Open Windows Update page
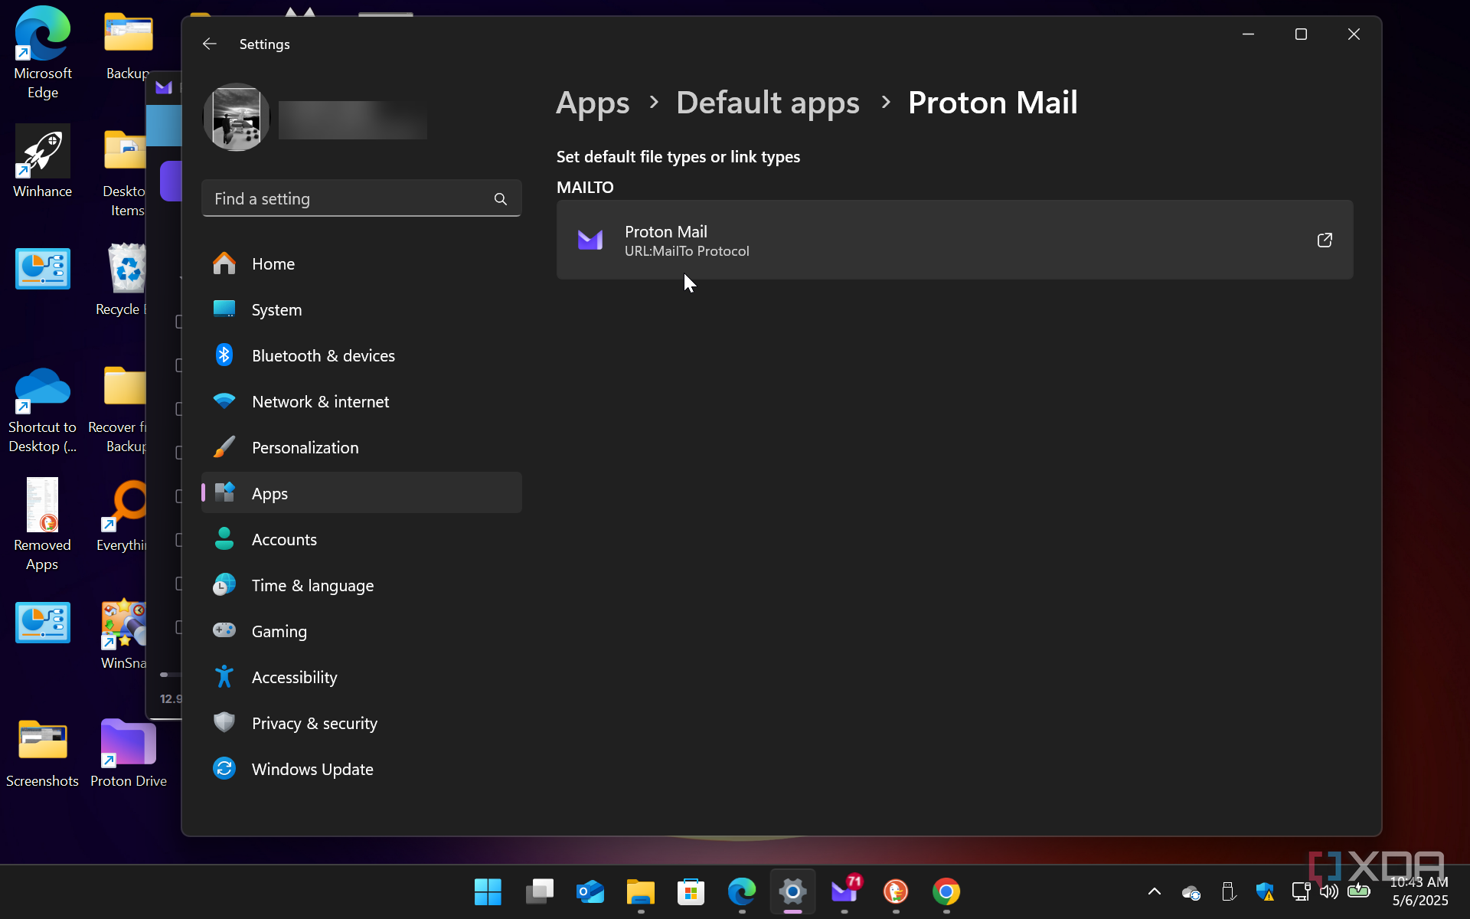 click(361, 769)
